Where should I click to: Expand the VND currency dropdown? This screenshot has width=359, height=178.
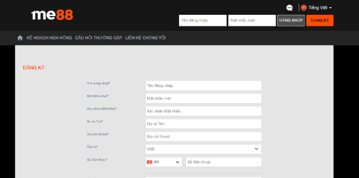tap(203, 149)
